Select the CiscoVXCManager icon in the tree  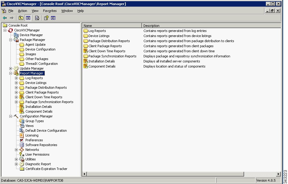point(11,30)
